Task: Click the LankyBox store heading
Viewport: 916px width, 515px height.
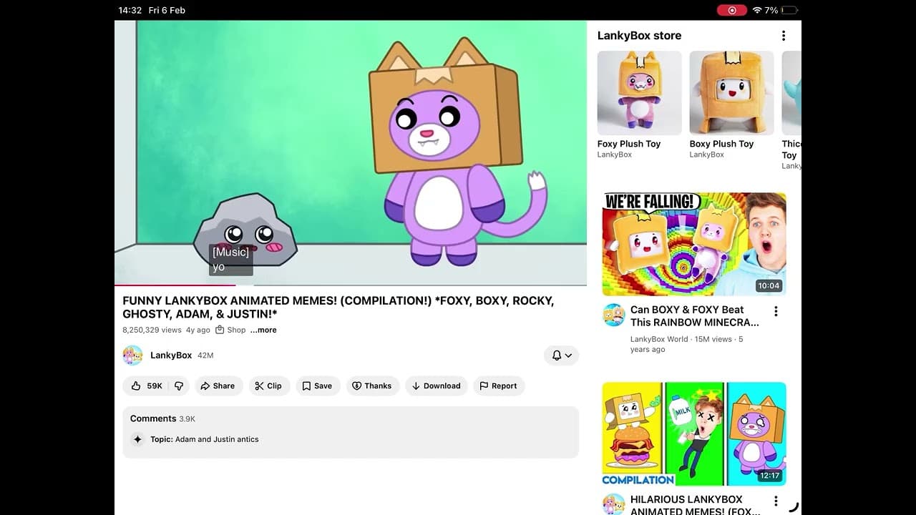Action: [639, 36]
